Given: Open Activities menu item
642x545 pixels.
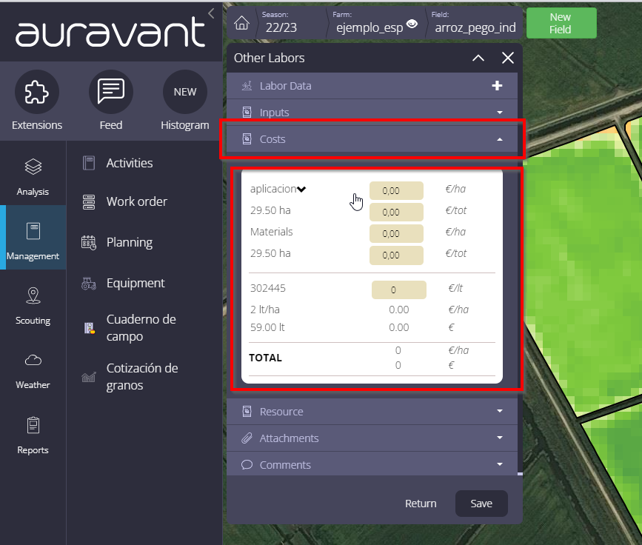Looking at the screenshot, I should (130, 163).
